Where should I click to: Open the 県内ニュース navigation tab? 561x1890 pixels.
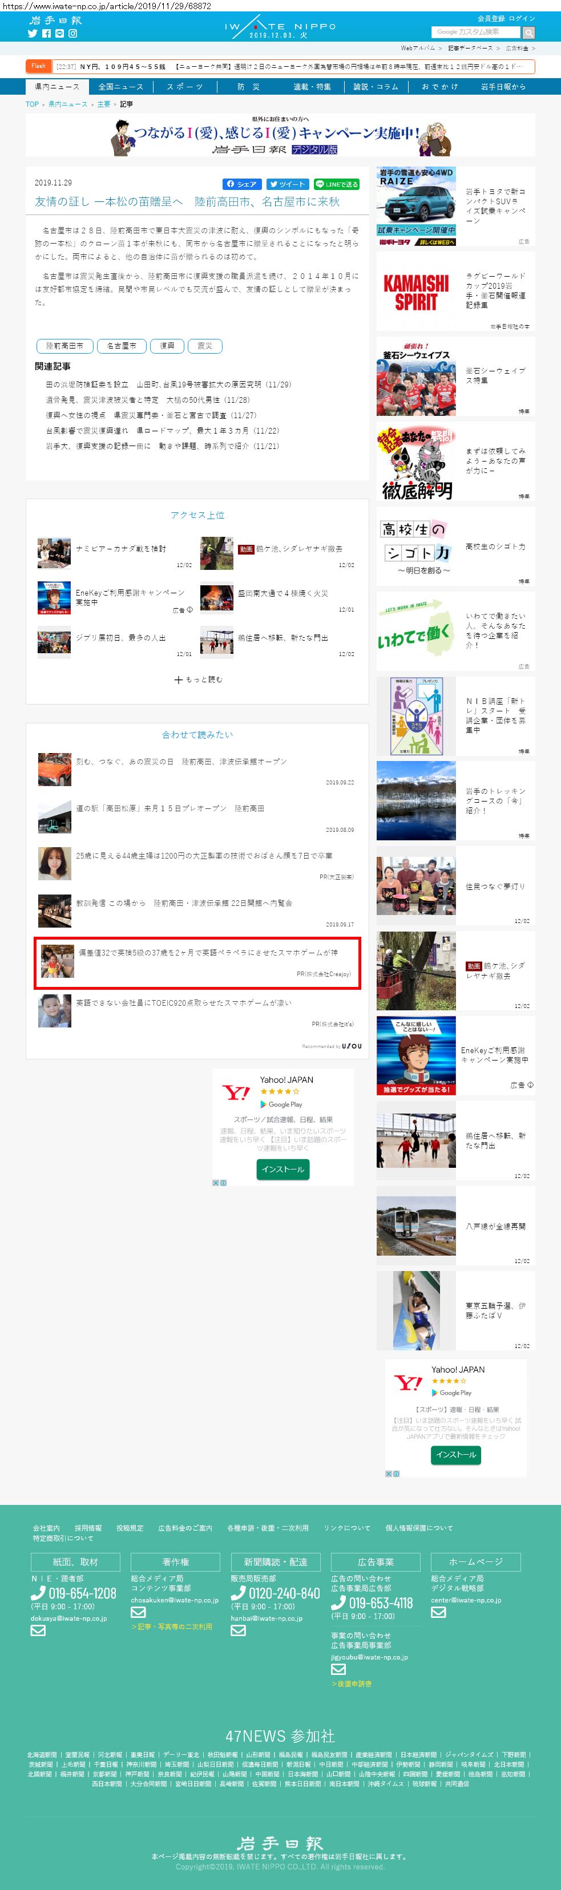coord(57,87)
